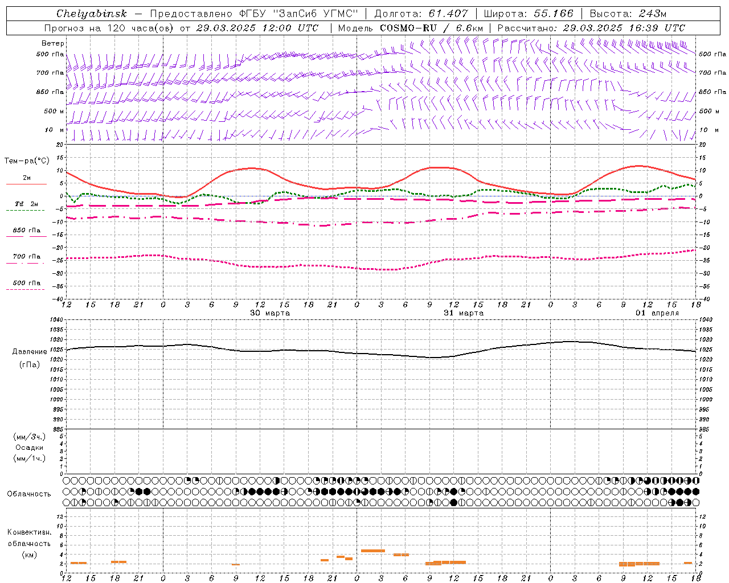Click the (км) convective cloud unit label
Screen dimensions: 729x583
[30, 555]
